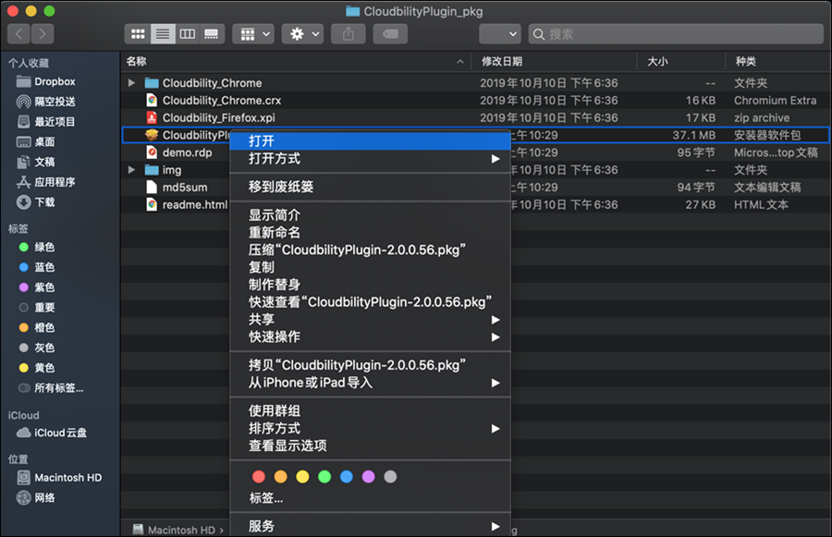Open Dropbox in the sidebar
This screenshot has width=832, height=537.
(55, 81)
